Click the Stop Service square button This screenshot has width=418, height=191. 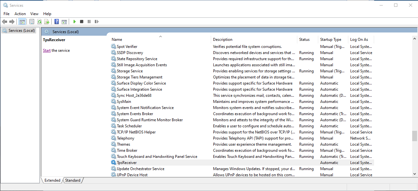click(x=82, y=22)
